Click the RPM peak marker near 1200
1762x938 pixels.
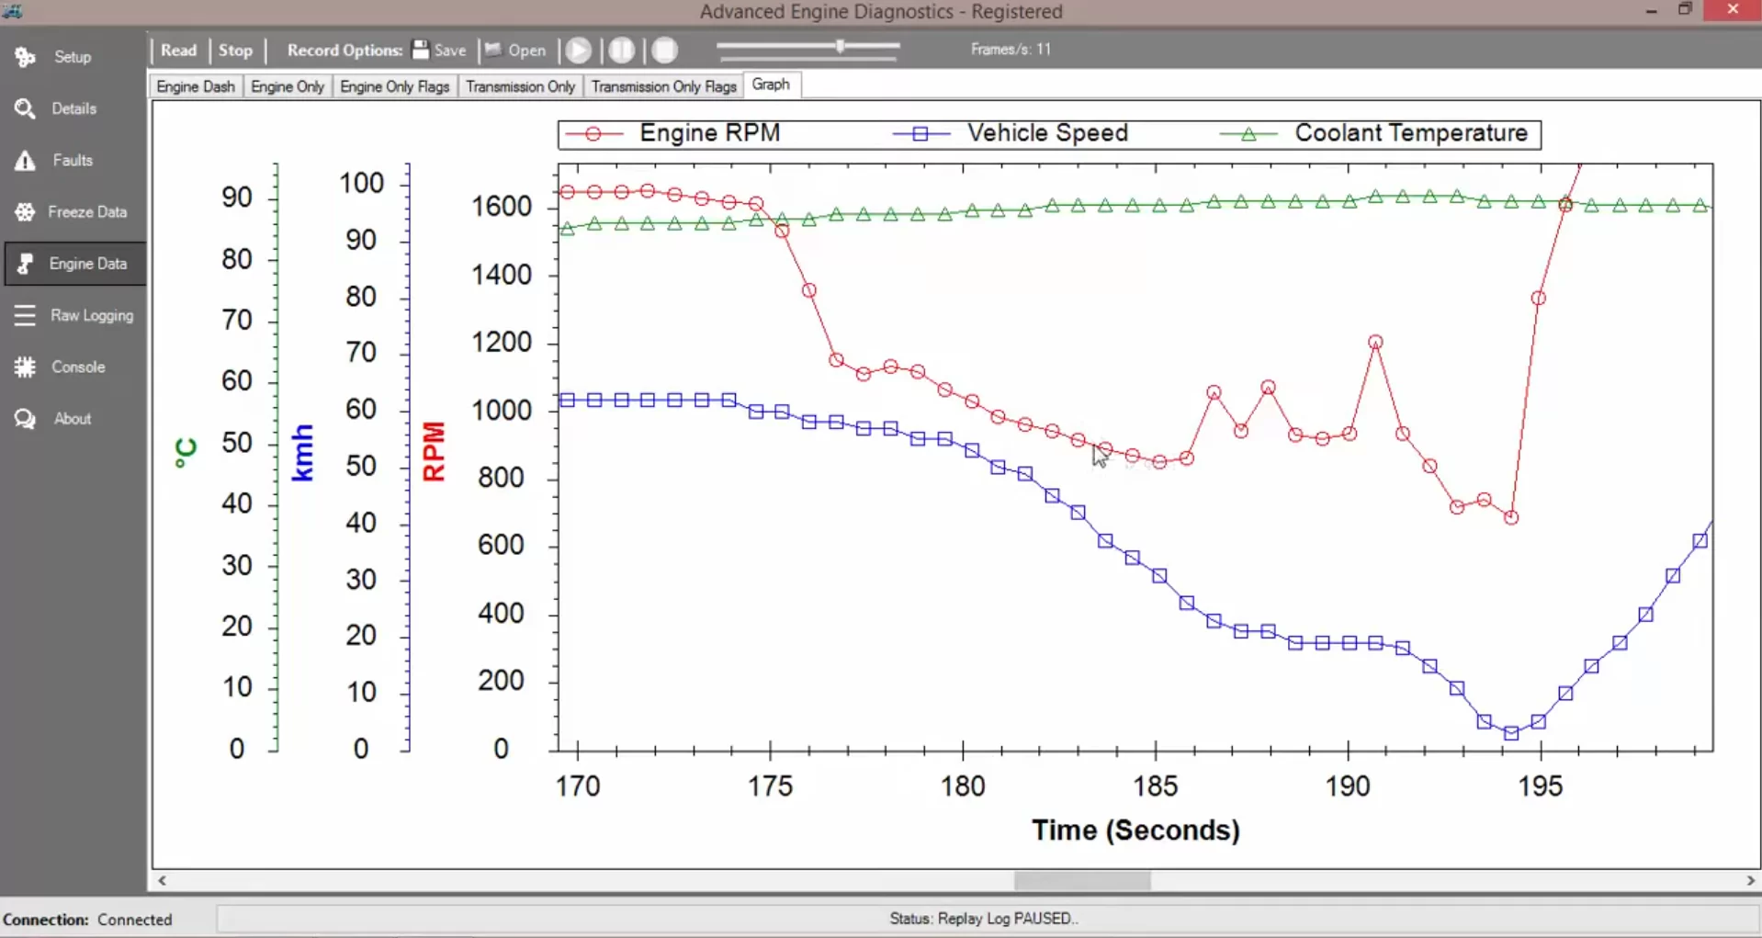click(1375, 342)
